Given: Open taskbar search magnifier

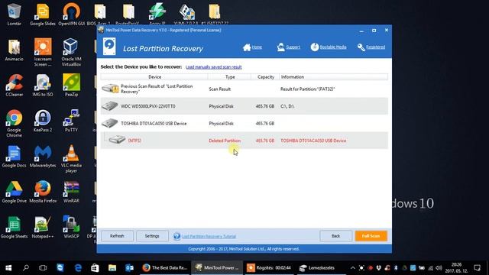Looking at the screenshot, I should click(25, 268).
